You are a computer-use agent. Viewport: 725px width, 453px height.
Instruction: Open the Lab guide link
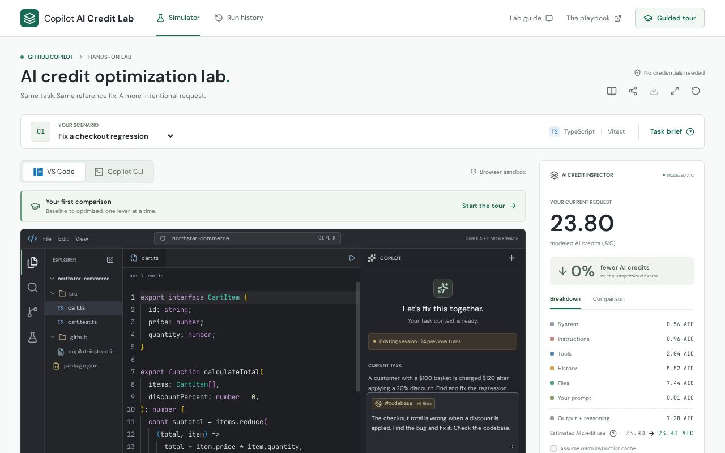[531, 18]
